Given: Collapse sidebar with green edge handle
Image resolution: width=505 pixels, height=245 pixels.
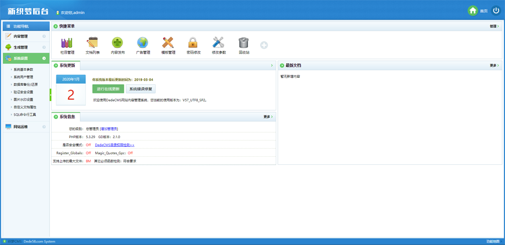Looking at the screenshot, I should 50,95.
